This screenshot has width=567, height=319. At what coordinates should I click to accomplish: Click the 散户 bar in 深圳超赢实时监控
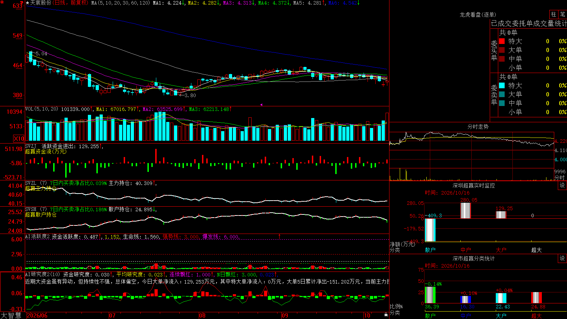[430, 230]
